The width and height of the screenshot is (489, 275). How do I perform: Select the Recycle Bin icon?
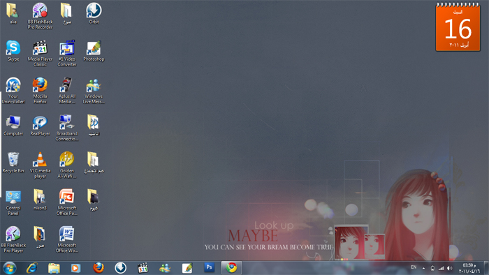(x=13, y=163)
